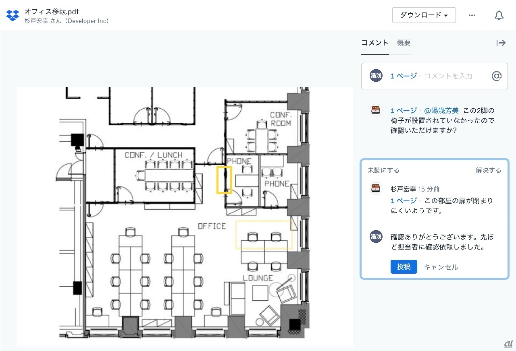Select the yellow door annotation on the floor plan
The image size is (516, 351).
(x=224, y=180)
